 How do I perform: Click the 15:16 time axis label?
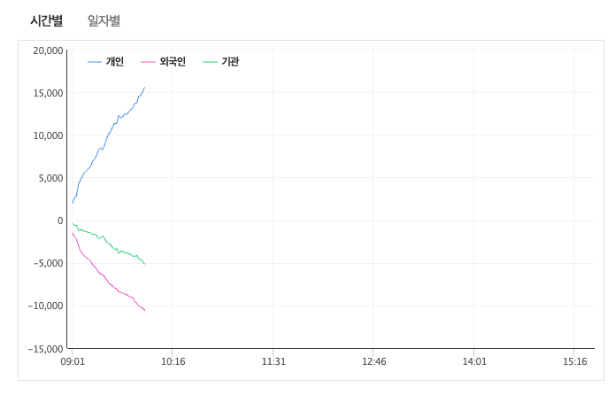pos(574,361)
